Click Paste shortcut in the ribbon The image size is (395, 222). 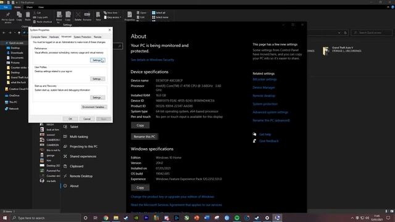[x=43, y=22]
